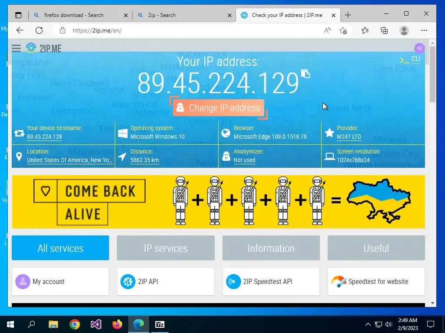
Task: Refresh the current page
Action: coord(39,30)
